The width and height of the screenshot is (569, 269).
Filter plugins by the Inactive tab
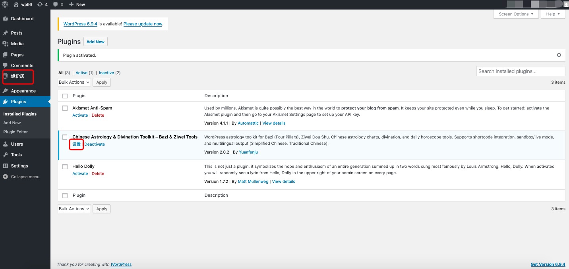[x=106, y=73]
